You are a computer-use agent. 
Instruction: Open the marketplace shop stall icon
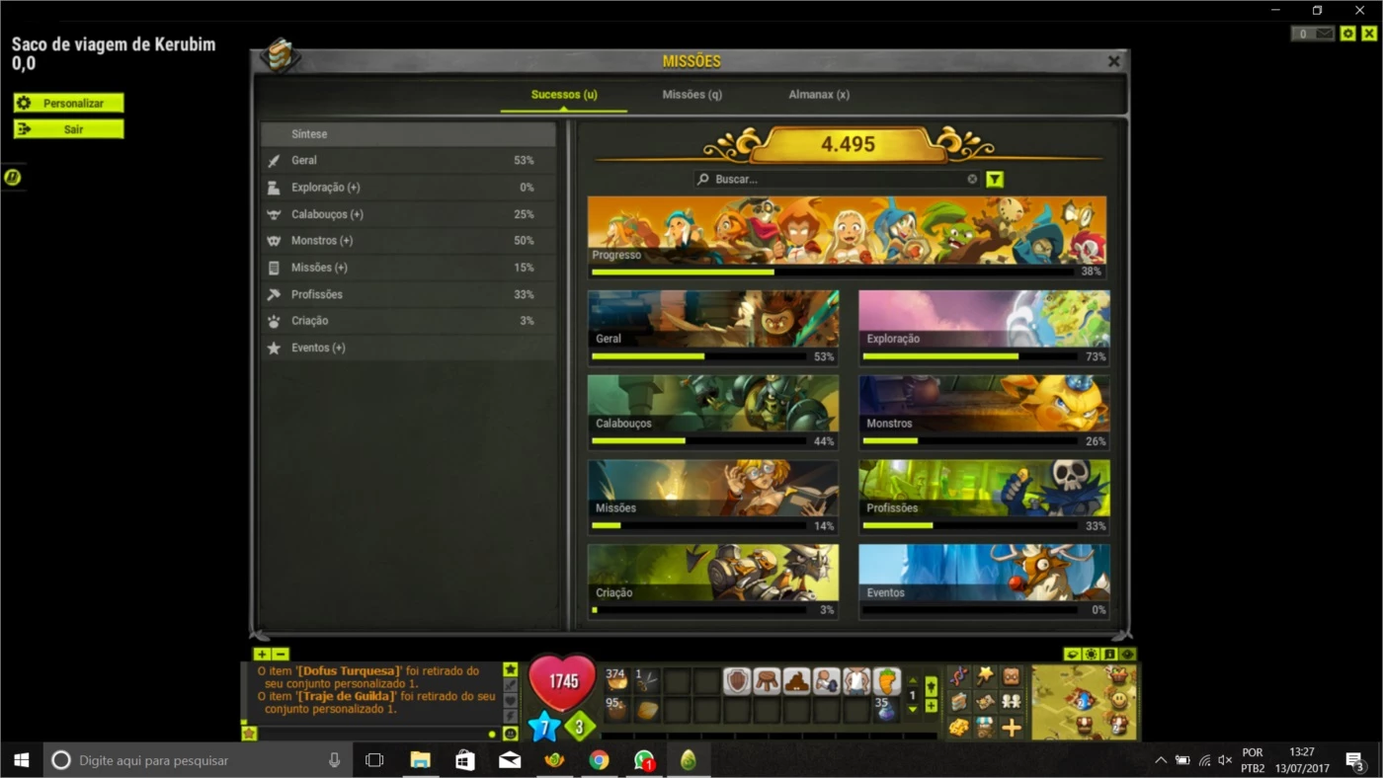pyautogui.click(x=984, y=727)
